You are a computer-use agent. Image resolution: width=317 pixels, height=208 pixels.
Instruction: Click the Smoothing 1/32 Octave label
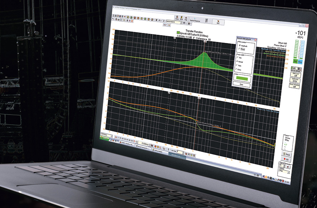coord(277,49)
